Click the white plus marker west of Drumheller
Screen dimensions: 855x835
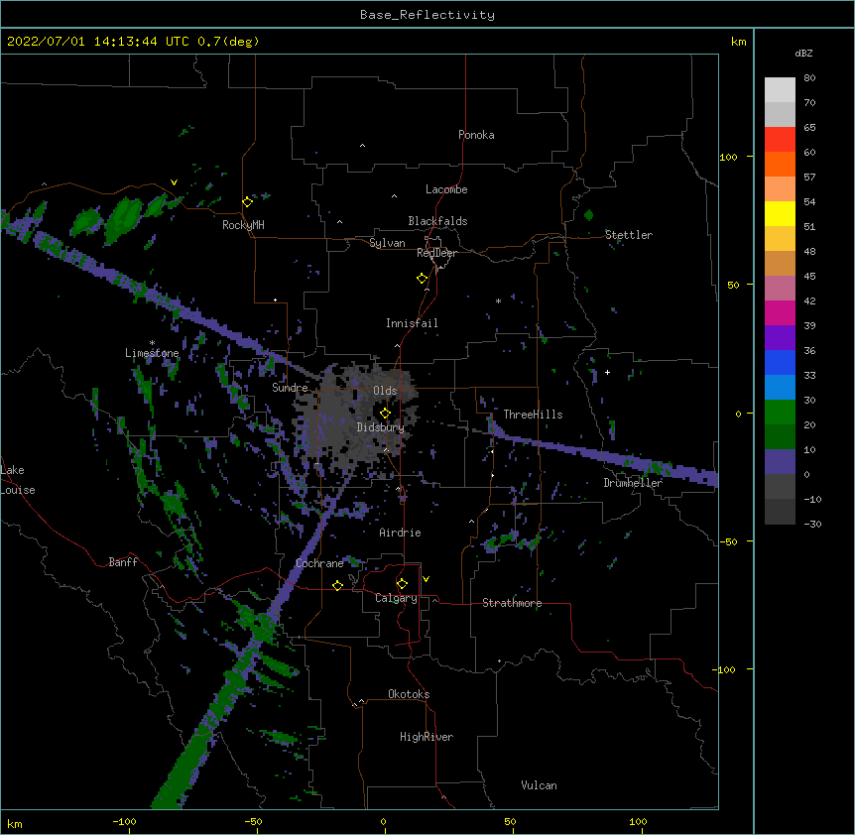pyautogui.click(x=607, y=372)
